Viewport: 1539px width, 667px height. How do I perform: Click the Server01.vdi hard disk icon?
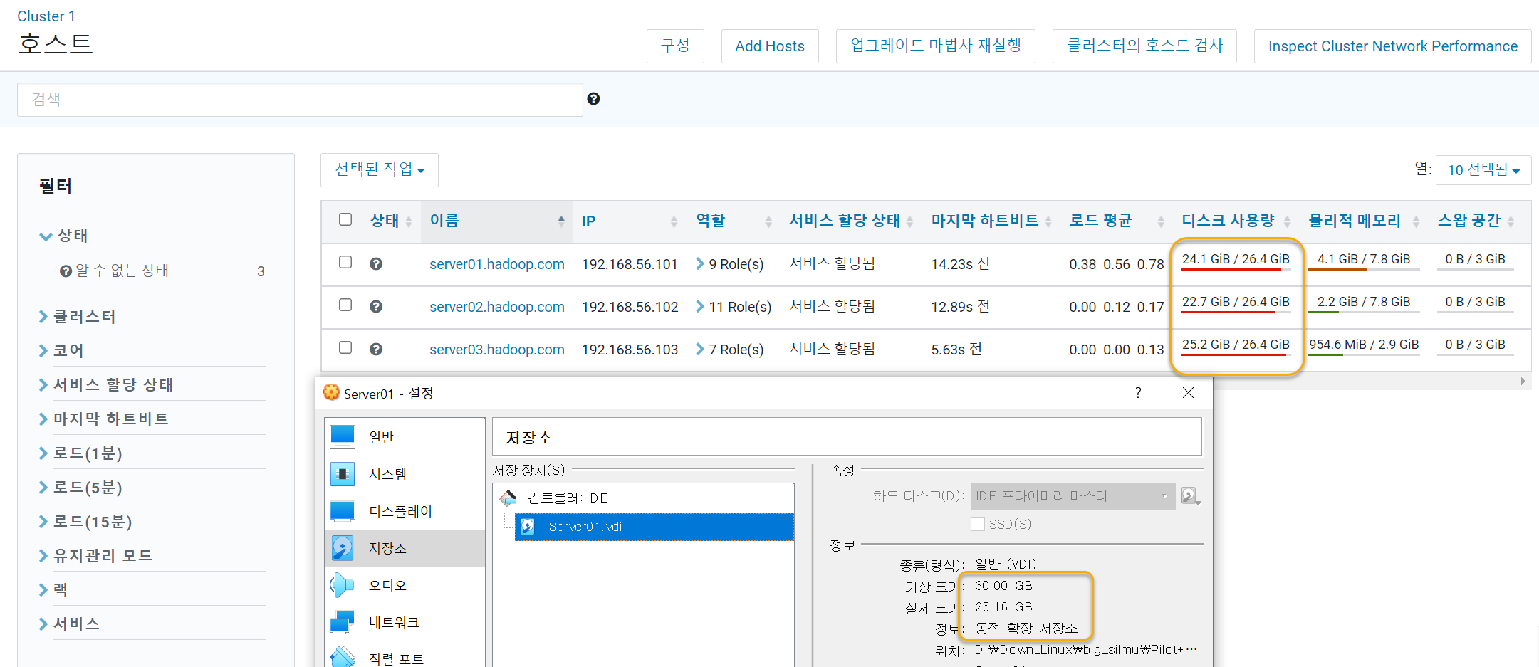[x=528, y=526]
